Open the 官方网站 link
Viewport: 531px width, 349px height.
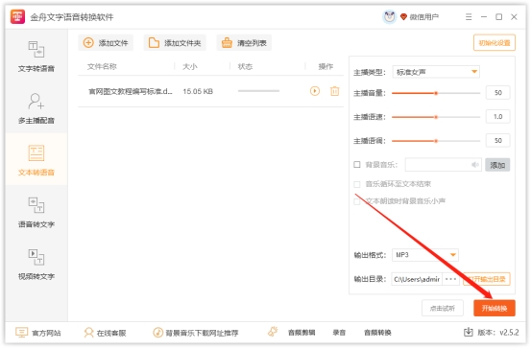click(38, 333)
